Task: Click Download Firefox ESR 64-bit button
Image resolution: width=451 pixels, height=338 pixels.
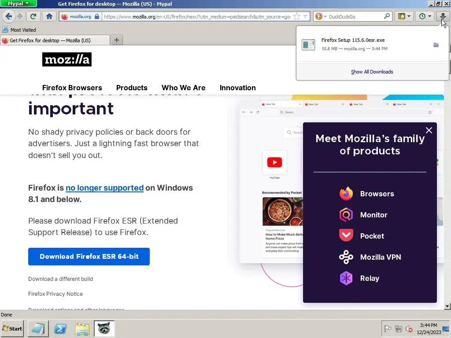Action: [x=89, y=257]
